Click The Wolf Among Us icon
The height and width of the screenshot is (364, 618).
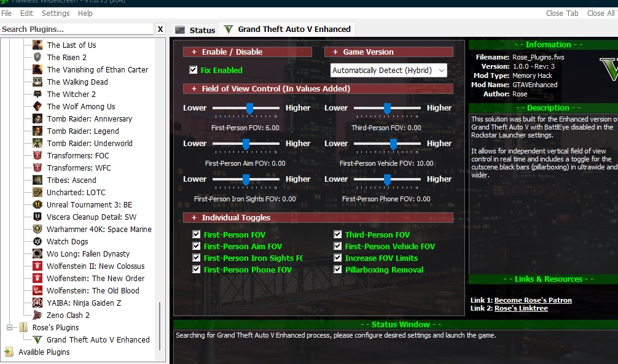coord(37,106)
